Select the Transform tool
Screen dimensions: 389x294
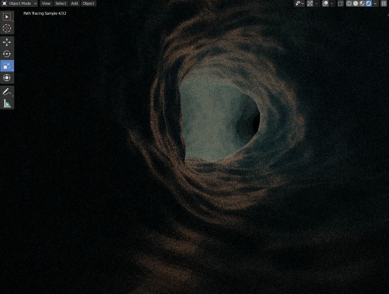[7, 77]
